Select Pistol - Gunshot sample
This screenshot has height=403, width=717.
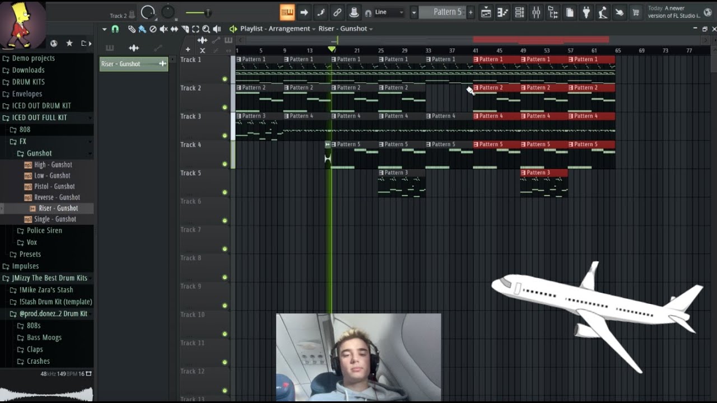(x=54, y=186)
